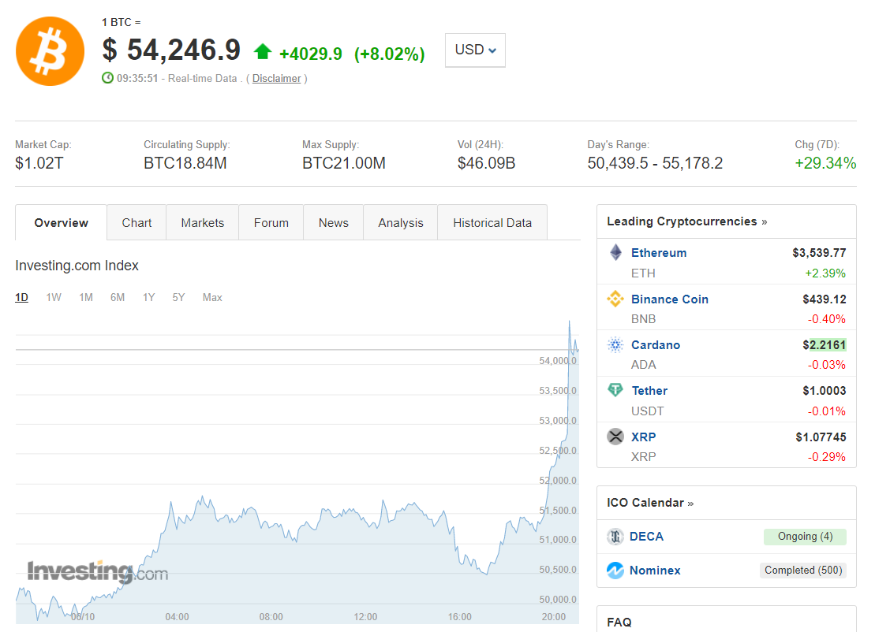Click the Binance Coin logo icon
890x632 pixels.
coord(615,299)
